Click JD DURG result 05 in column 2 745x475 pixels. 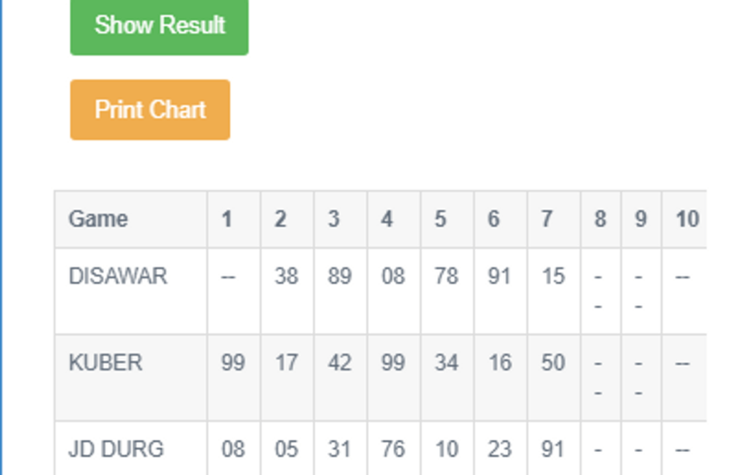tap(286, 450)
